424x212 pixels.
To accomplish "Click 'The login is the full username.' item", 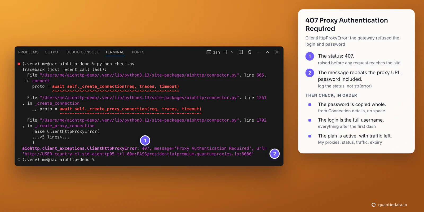I will click(x=351, y=120).
